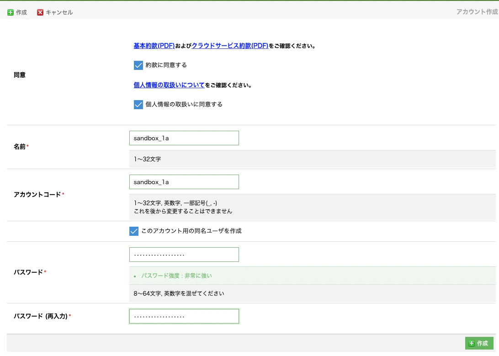Click the アカウントコード input showing sandbox_1a
499x356 pixels.
tap(184, 181)
